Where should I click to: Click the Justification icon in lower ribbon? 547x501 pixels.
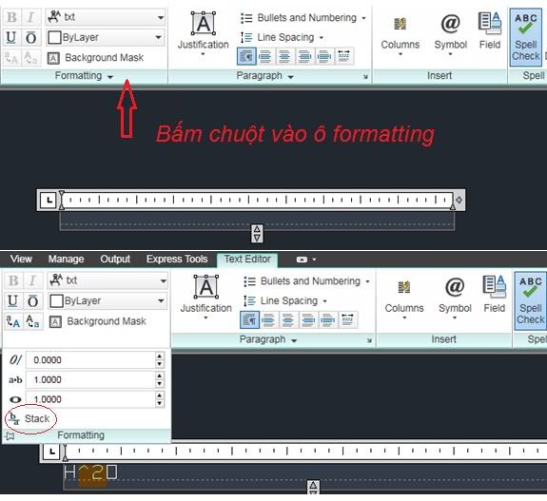(205, 297)
